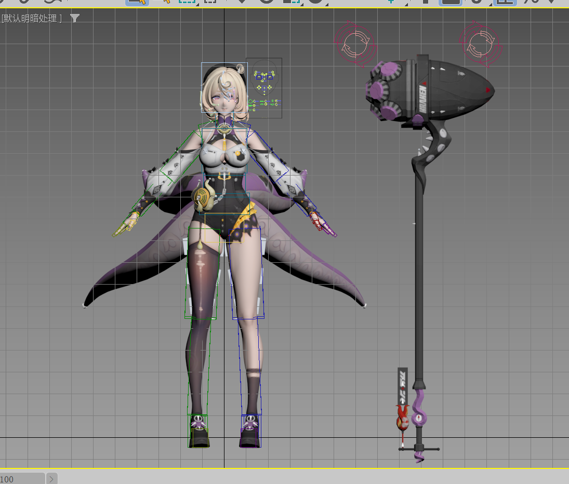This screenshot has width=569, height=484.
Task: Select the left pink circular rotation helper
Action: pyautogui.click(x=354, y=43)
